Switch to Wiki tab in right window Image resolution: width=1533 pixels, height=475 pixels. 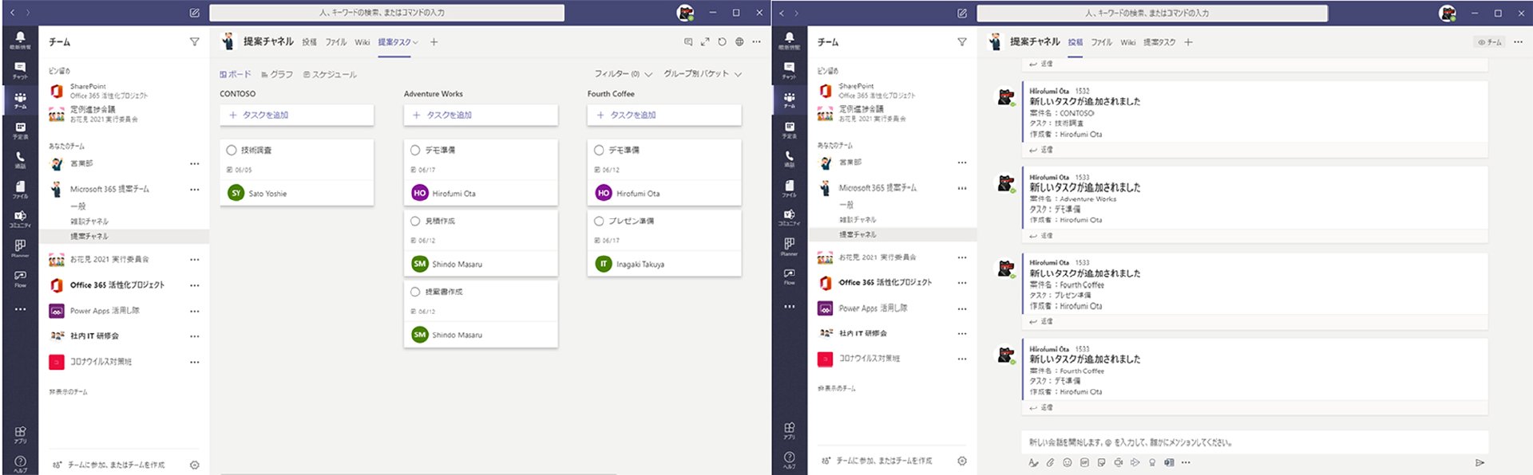point(1127,42)
